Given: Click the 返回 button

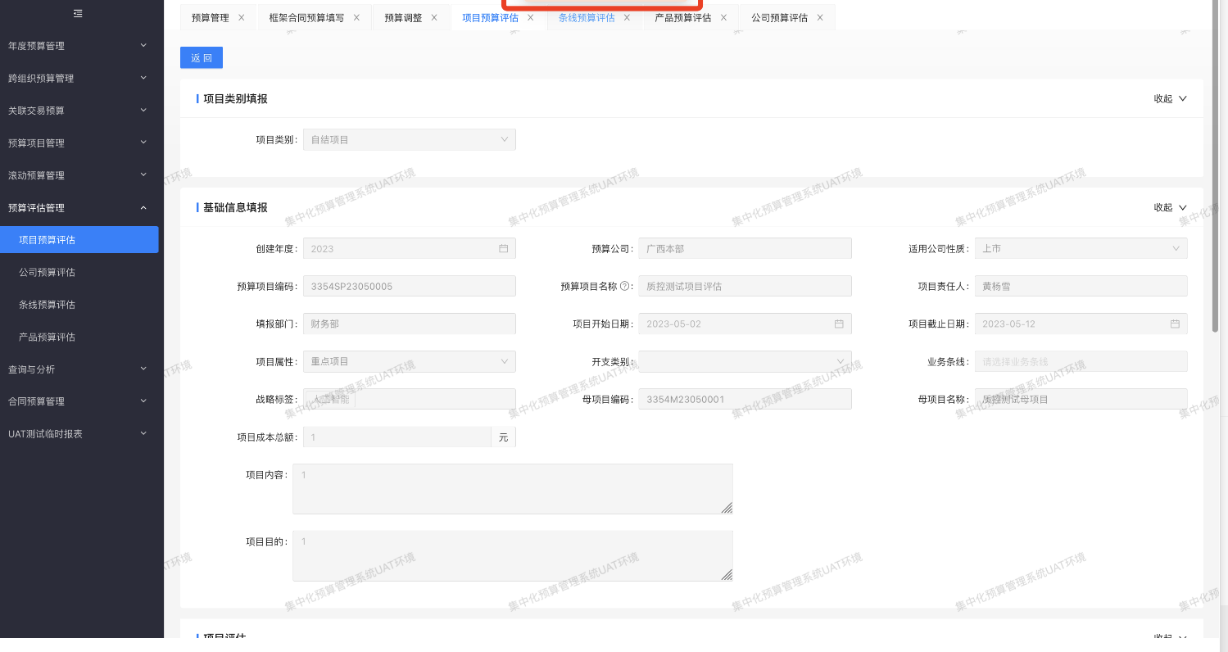Looking at the screenshot, I should 202,57.
